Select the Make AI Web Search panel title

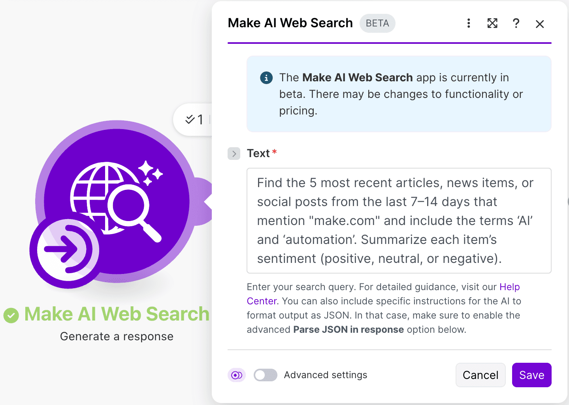coord(290,23)
